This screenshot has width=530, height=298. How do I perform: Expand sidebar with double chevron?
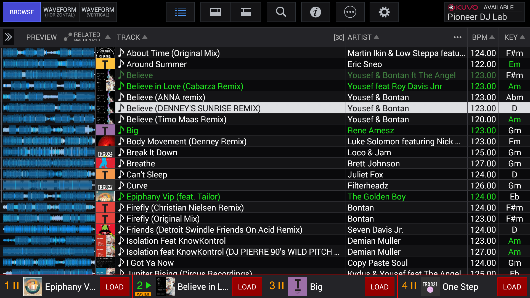[x=8, y=37]
